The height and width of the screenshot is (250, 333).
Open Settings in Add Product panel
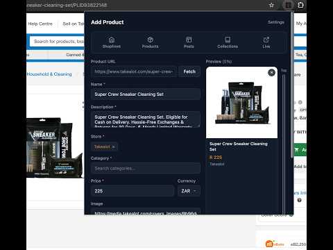tap(276, 22)
